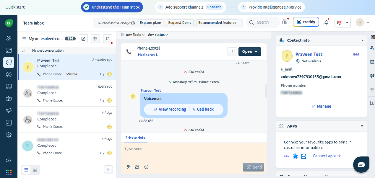375x178 pixels.
Task: Collapse the conversation list panel icon
Action: pyautogui.click(x=108, y=170)
